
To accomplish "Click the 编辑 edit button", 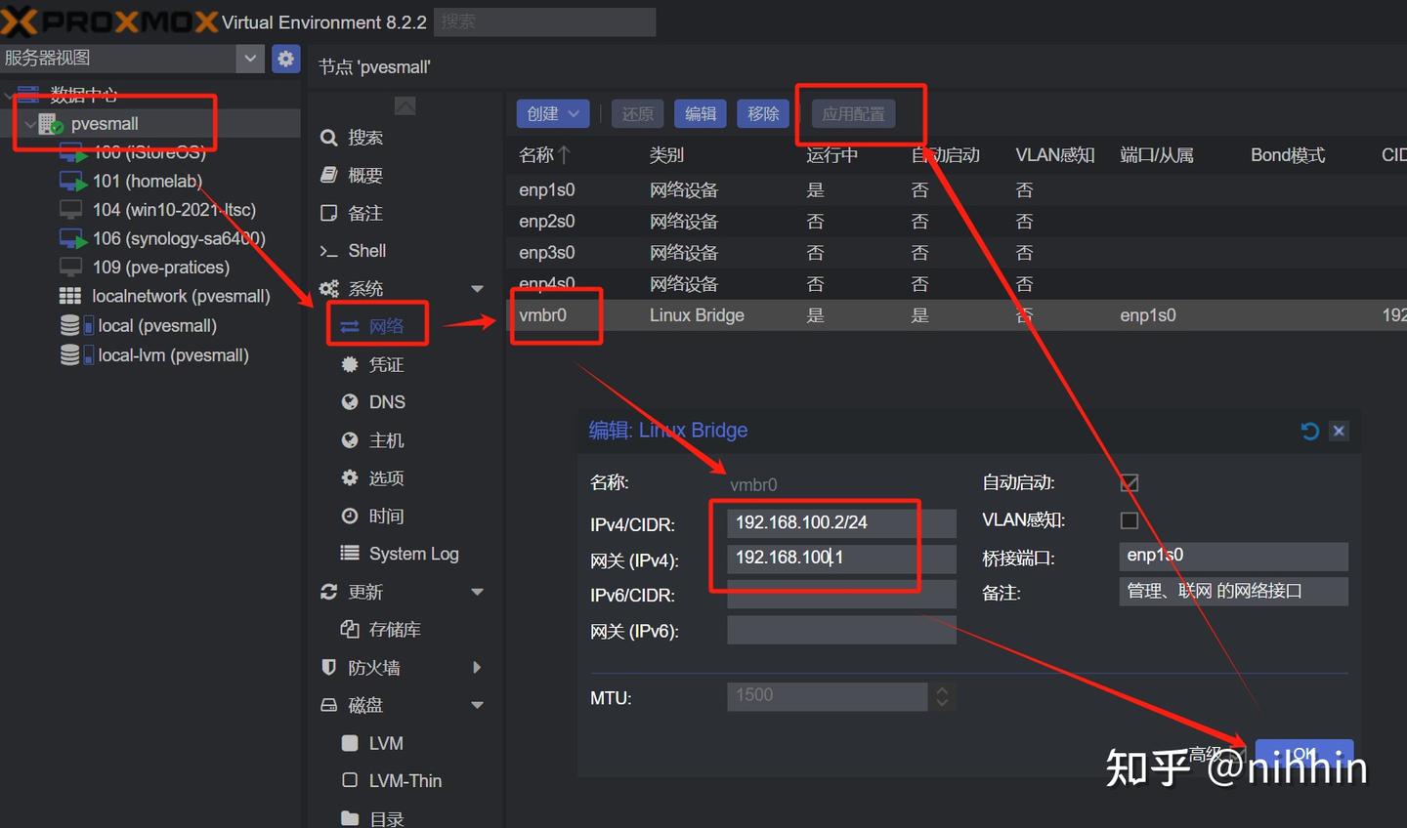I will point(701,114).
